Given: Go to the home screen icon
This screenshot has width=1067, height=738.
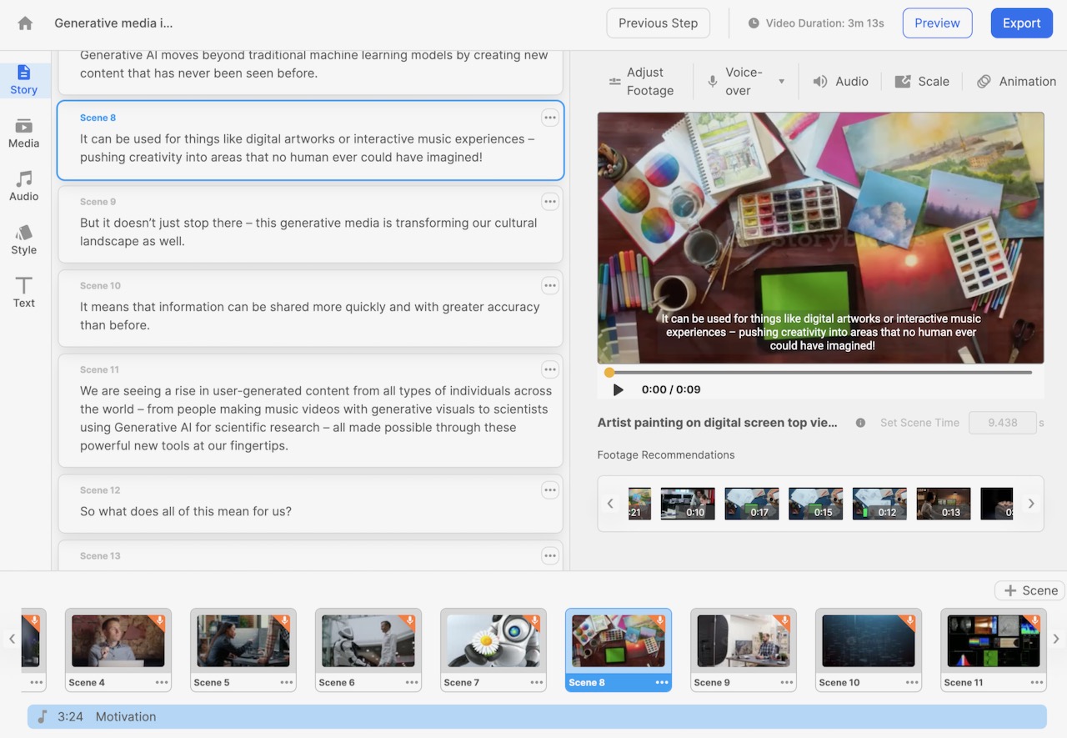Looking at the screenshot, I should click(x=25, y=23).
